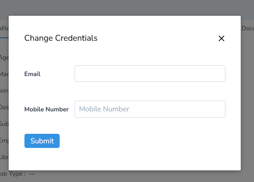The width and height of the screenshot is (254, 182).
Task: Click the truncated "Emp" label at left edge
Action: click(x=4, y=140)
